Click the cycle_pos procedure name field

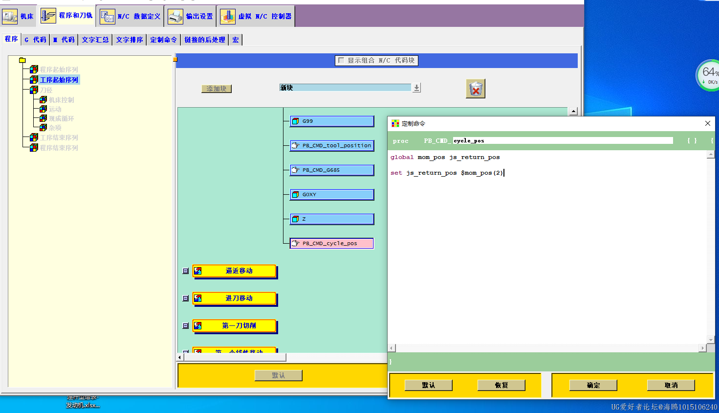point(563,141)
